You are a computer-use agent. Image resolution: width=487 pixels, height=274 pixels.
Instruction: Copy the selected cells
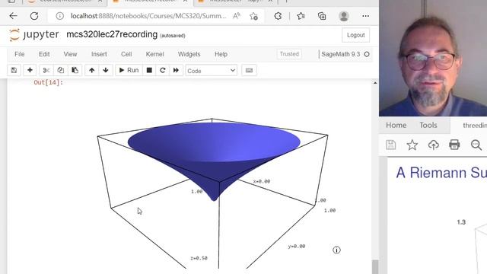(x=61, y=70)
